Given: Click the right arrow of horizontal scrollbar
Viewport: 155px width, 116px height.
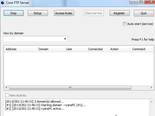Looking at the screenshot, I should (151, 87).
